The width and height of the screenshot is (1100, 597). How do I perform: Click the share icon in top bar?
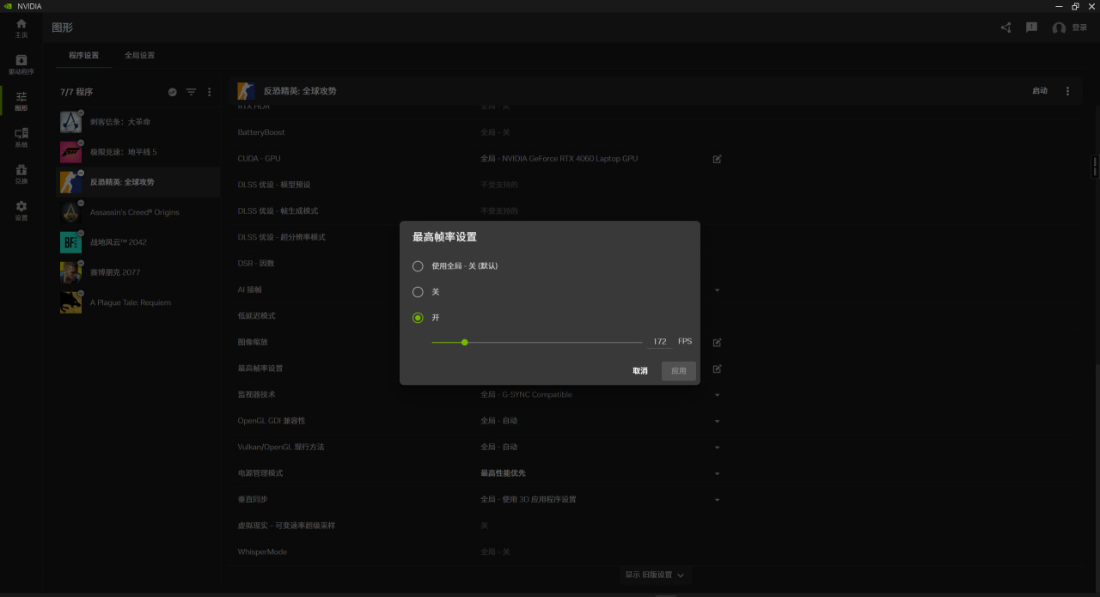click(1006, 27)
